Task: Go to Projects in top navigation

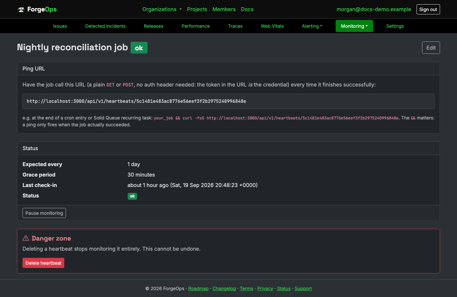Action: tap(197, 9)
